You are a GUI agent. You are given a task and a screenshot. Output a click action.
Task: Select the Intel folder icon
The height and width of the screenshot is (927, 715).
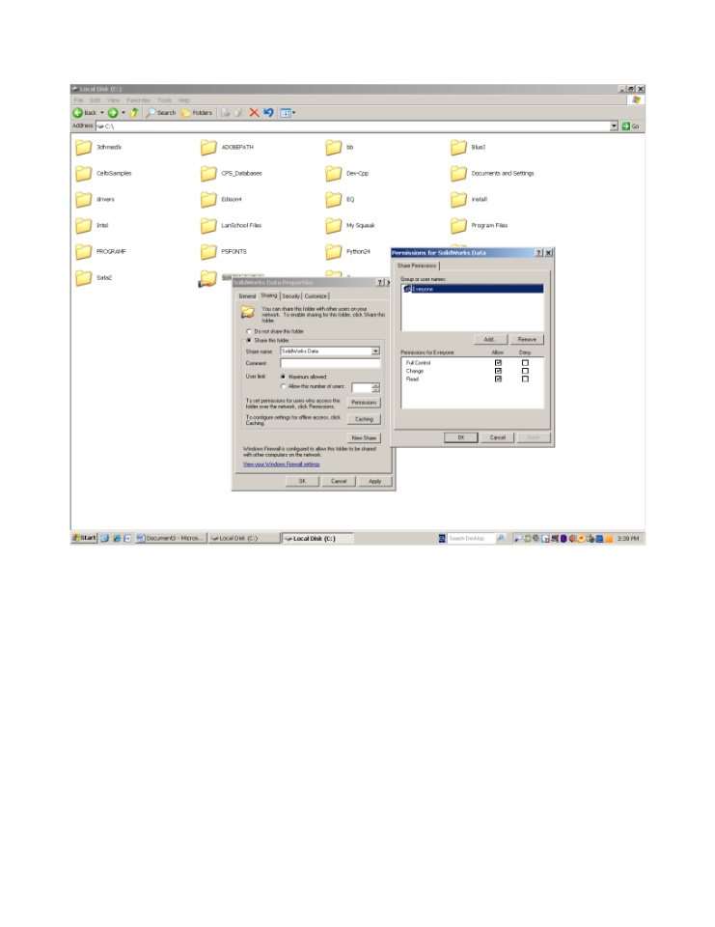click(83, 225)
